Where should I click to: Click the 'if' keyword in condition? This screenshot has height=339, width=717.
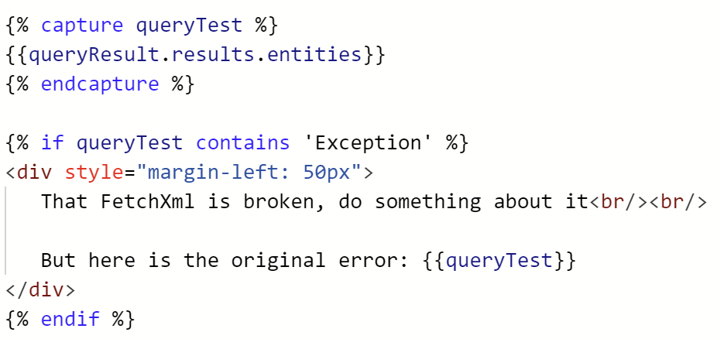coord(52,143)
